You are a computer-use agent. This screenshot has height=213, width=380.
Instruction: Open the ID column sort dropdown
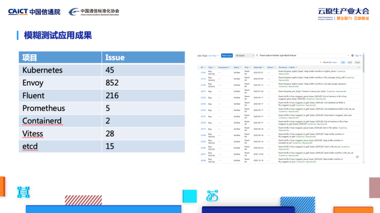click(x=203, y=68)
